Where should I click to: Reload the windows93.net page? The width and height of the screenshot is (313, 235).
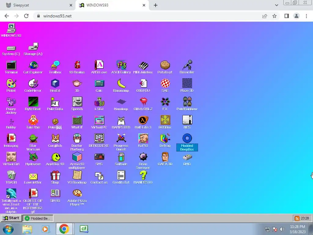(x=26, y=16)
